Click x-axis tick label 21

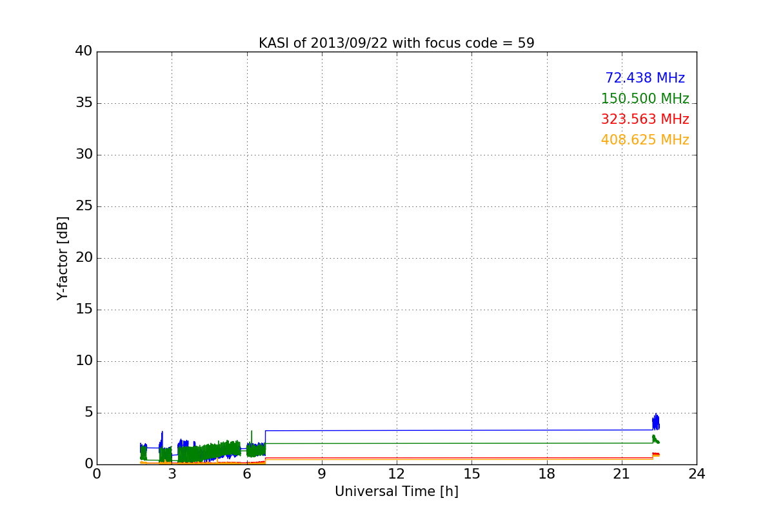coord(622,473)
